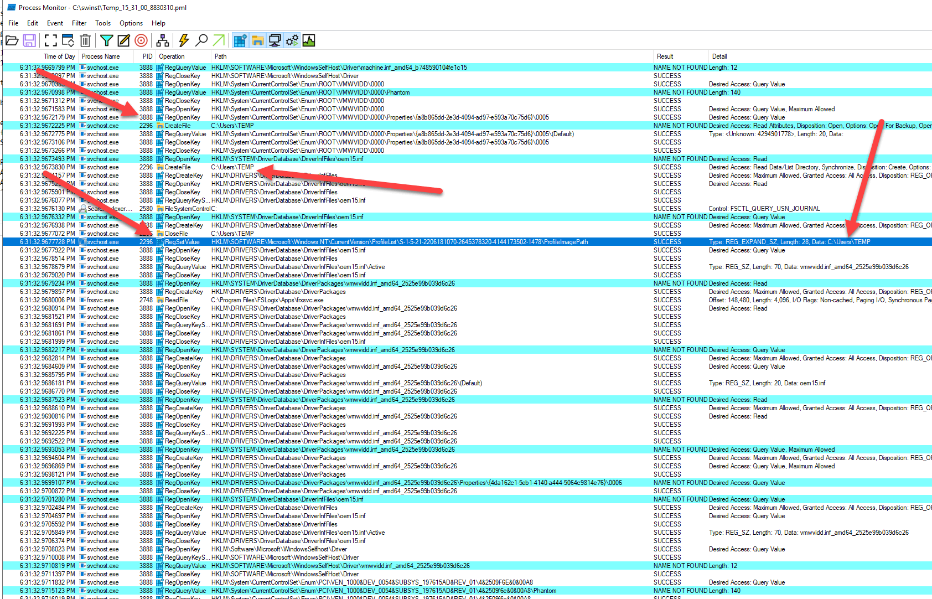Click the fnxsvc.exe FSLogix path cell
The height and width of the screenshot is (599, 932).
pyautogui.click(x=267, y=300)
